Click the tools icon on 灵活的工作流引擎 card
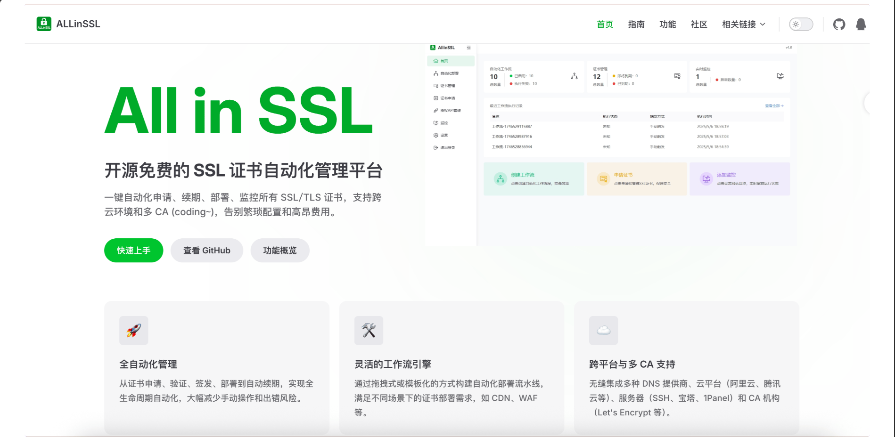The image size is (895, 437). click(369, 331)
